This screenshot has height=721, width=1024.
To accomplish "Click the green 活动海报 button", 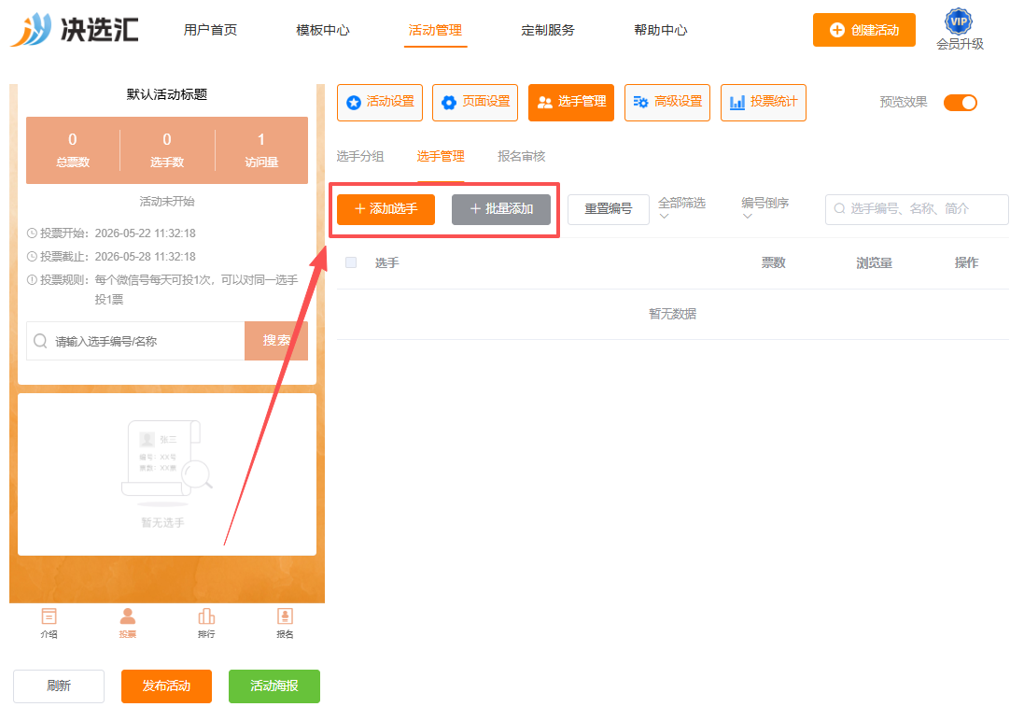I will pos(274,686).
